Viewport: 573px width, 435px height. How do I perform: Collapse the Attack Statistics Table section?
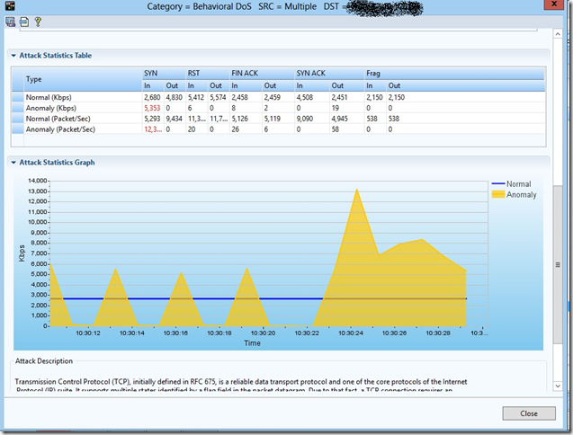(13, 56)
